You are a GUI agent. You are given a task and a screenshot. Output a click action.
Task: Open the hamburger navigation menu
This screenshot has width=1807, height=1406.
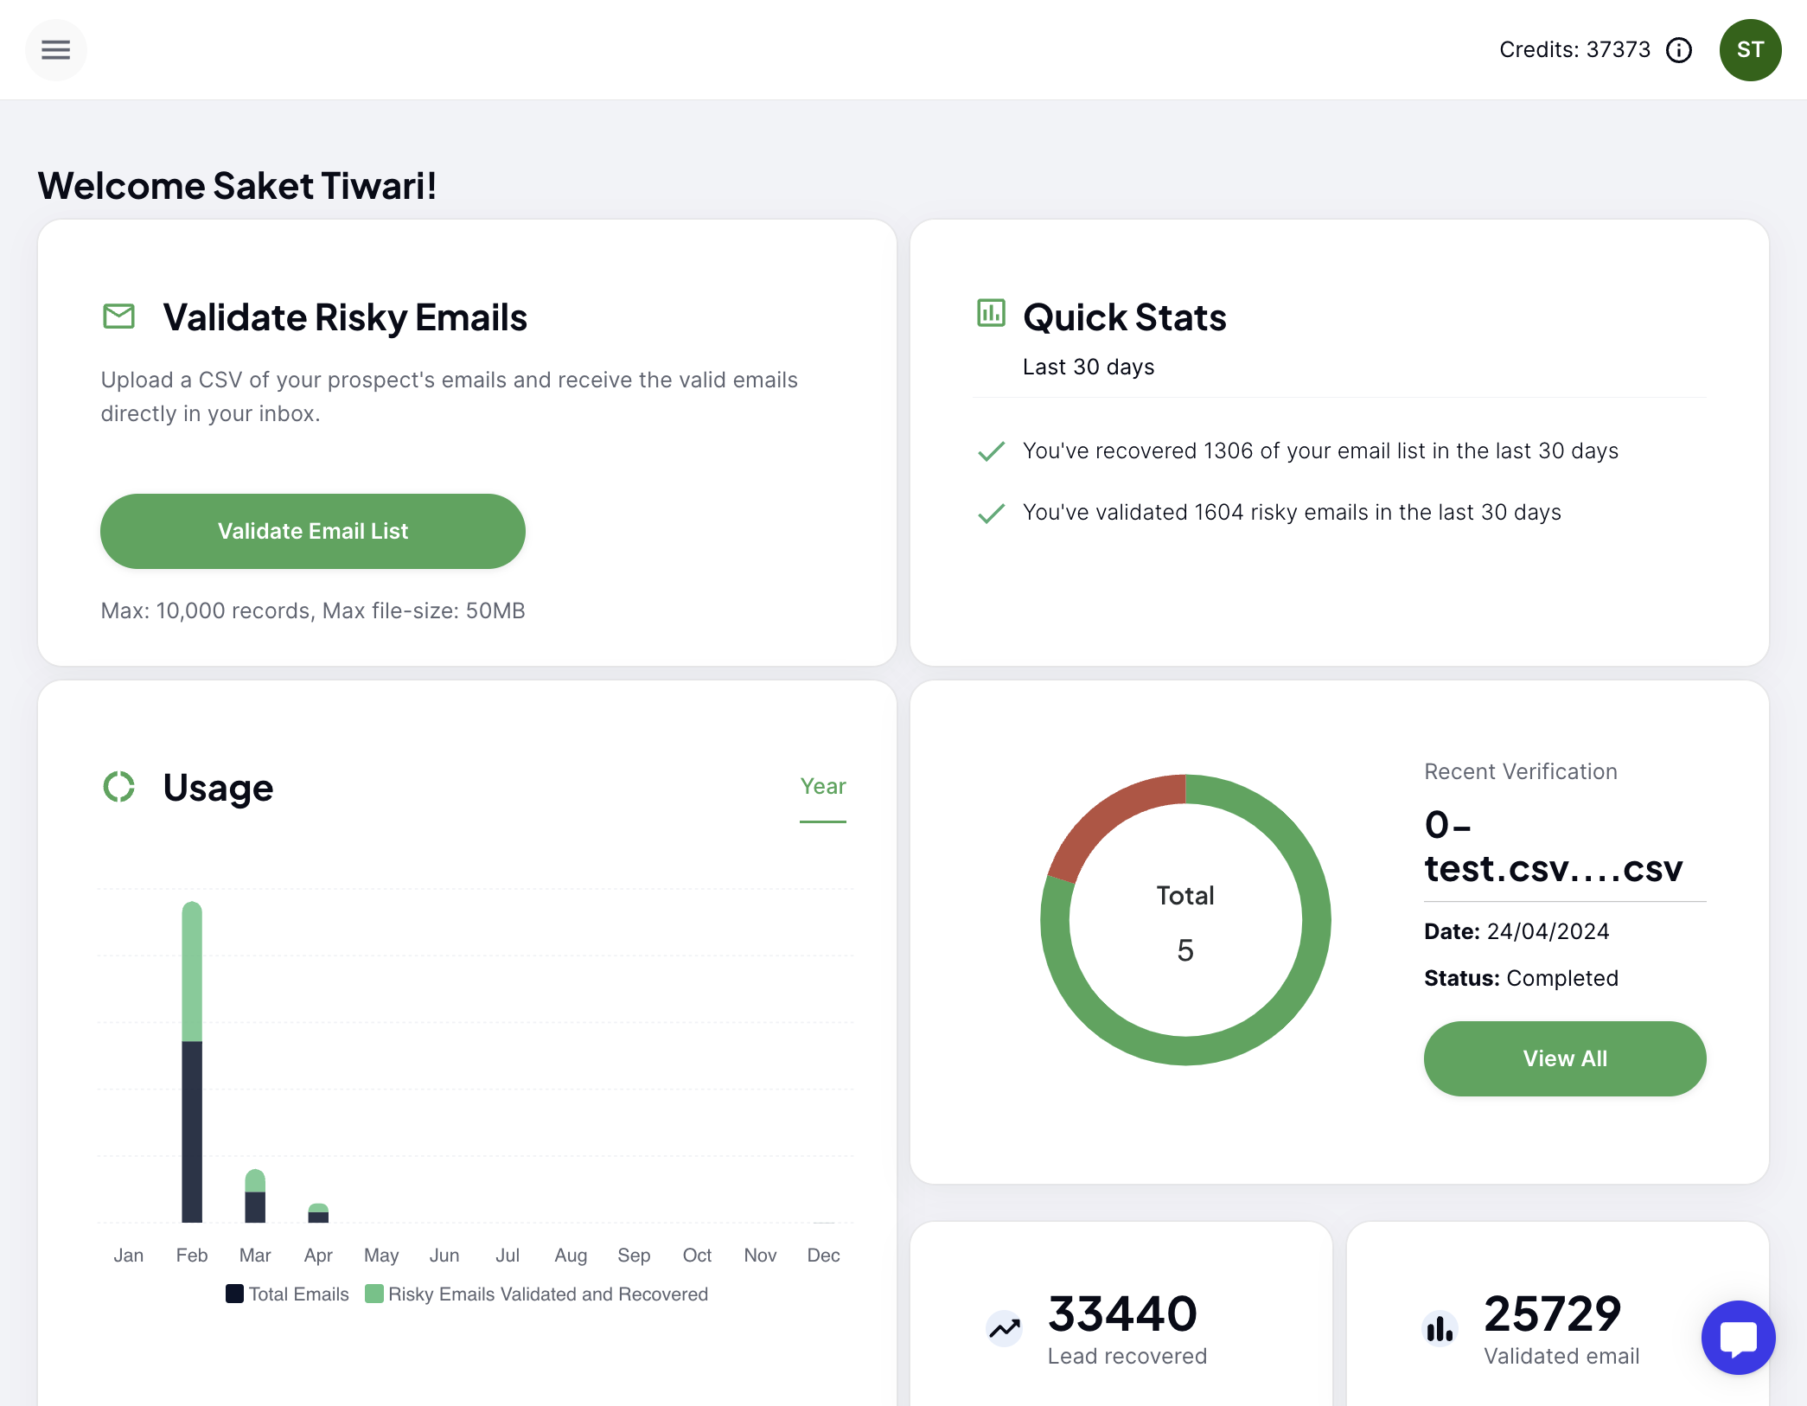click(56, 50)
